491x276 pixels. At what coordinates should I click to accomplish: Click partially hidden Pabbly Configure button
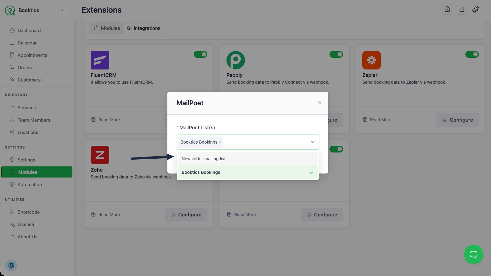click(336, 120)
